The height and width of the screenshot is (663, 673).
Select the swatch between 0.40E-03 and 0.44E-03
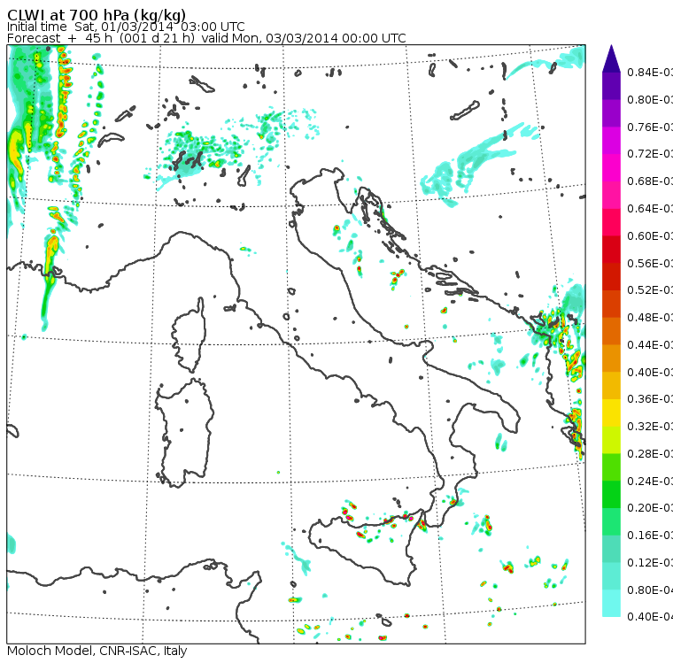pyautogui.click(x=612, y=358)
